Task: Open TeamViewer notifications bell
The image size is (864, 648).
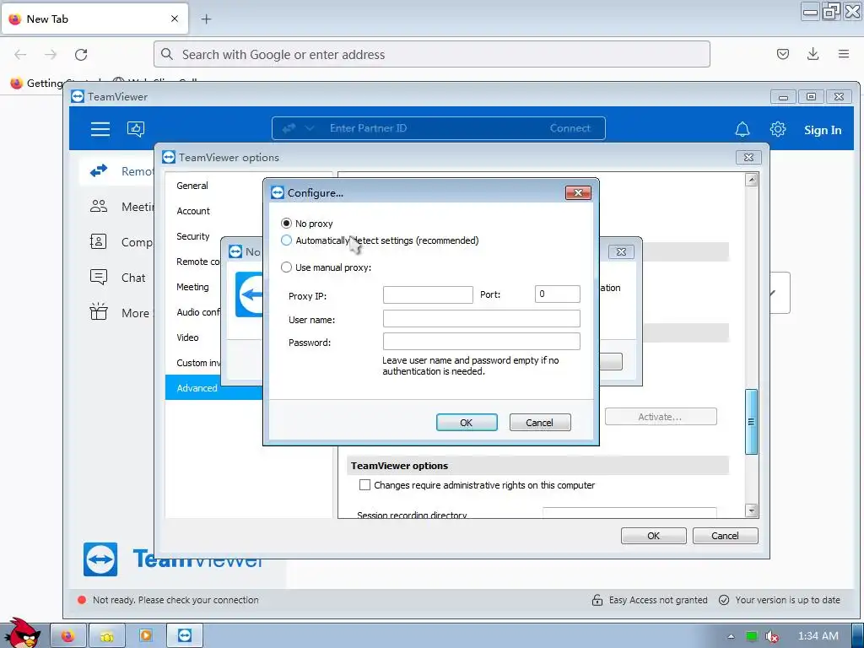Action: click(742, 129)
